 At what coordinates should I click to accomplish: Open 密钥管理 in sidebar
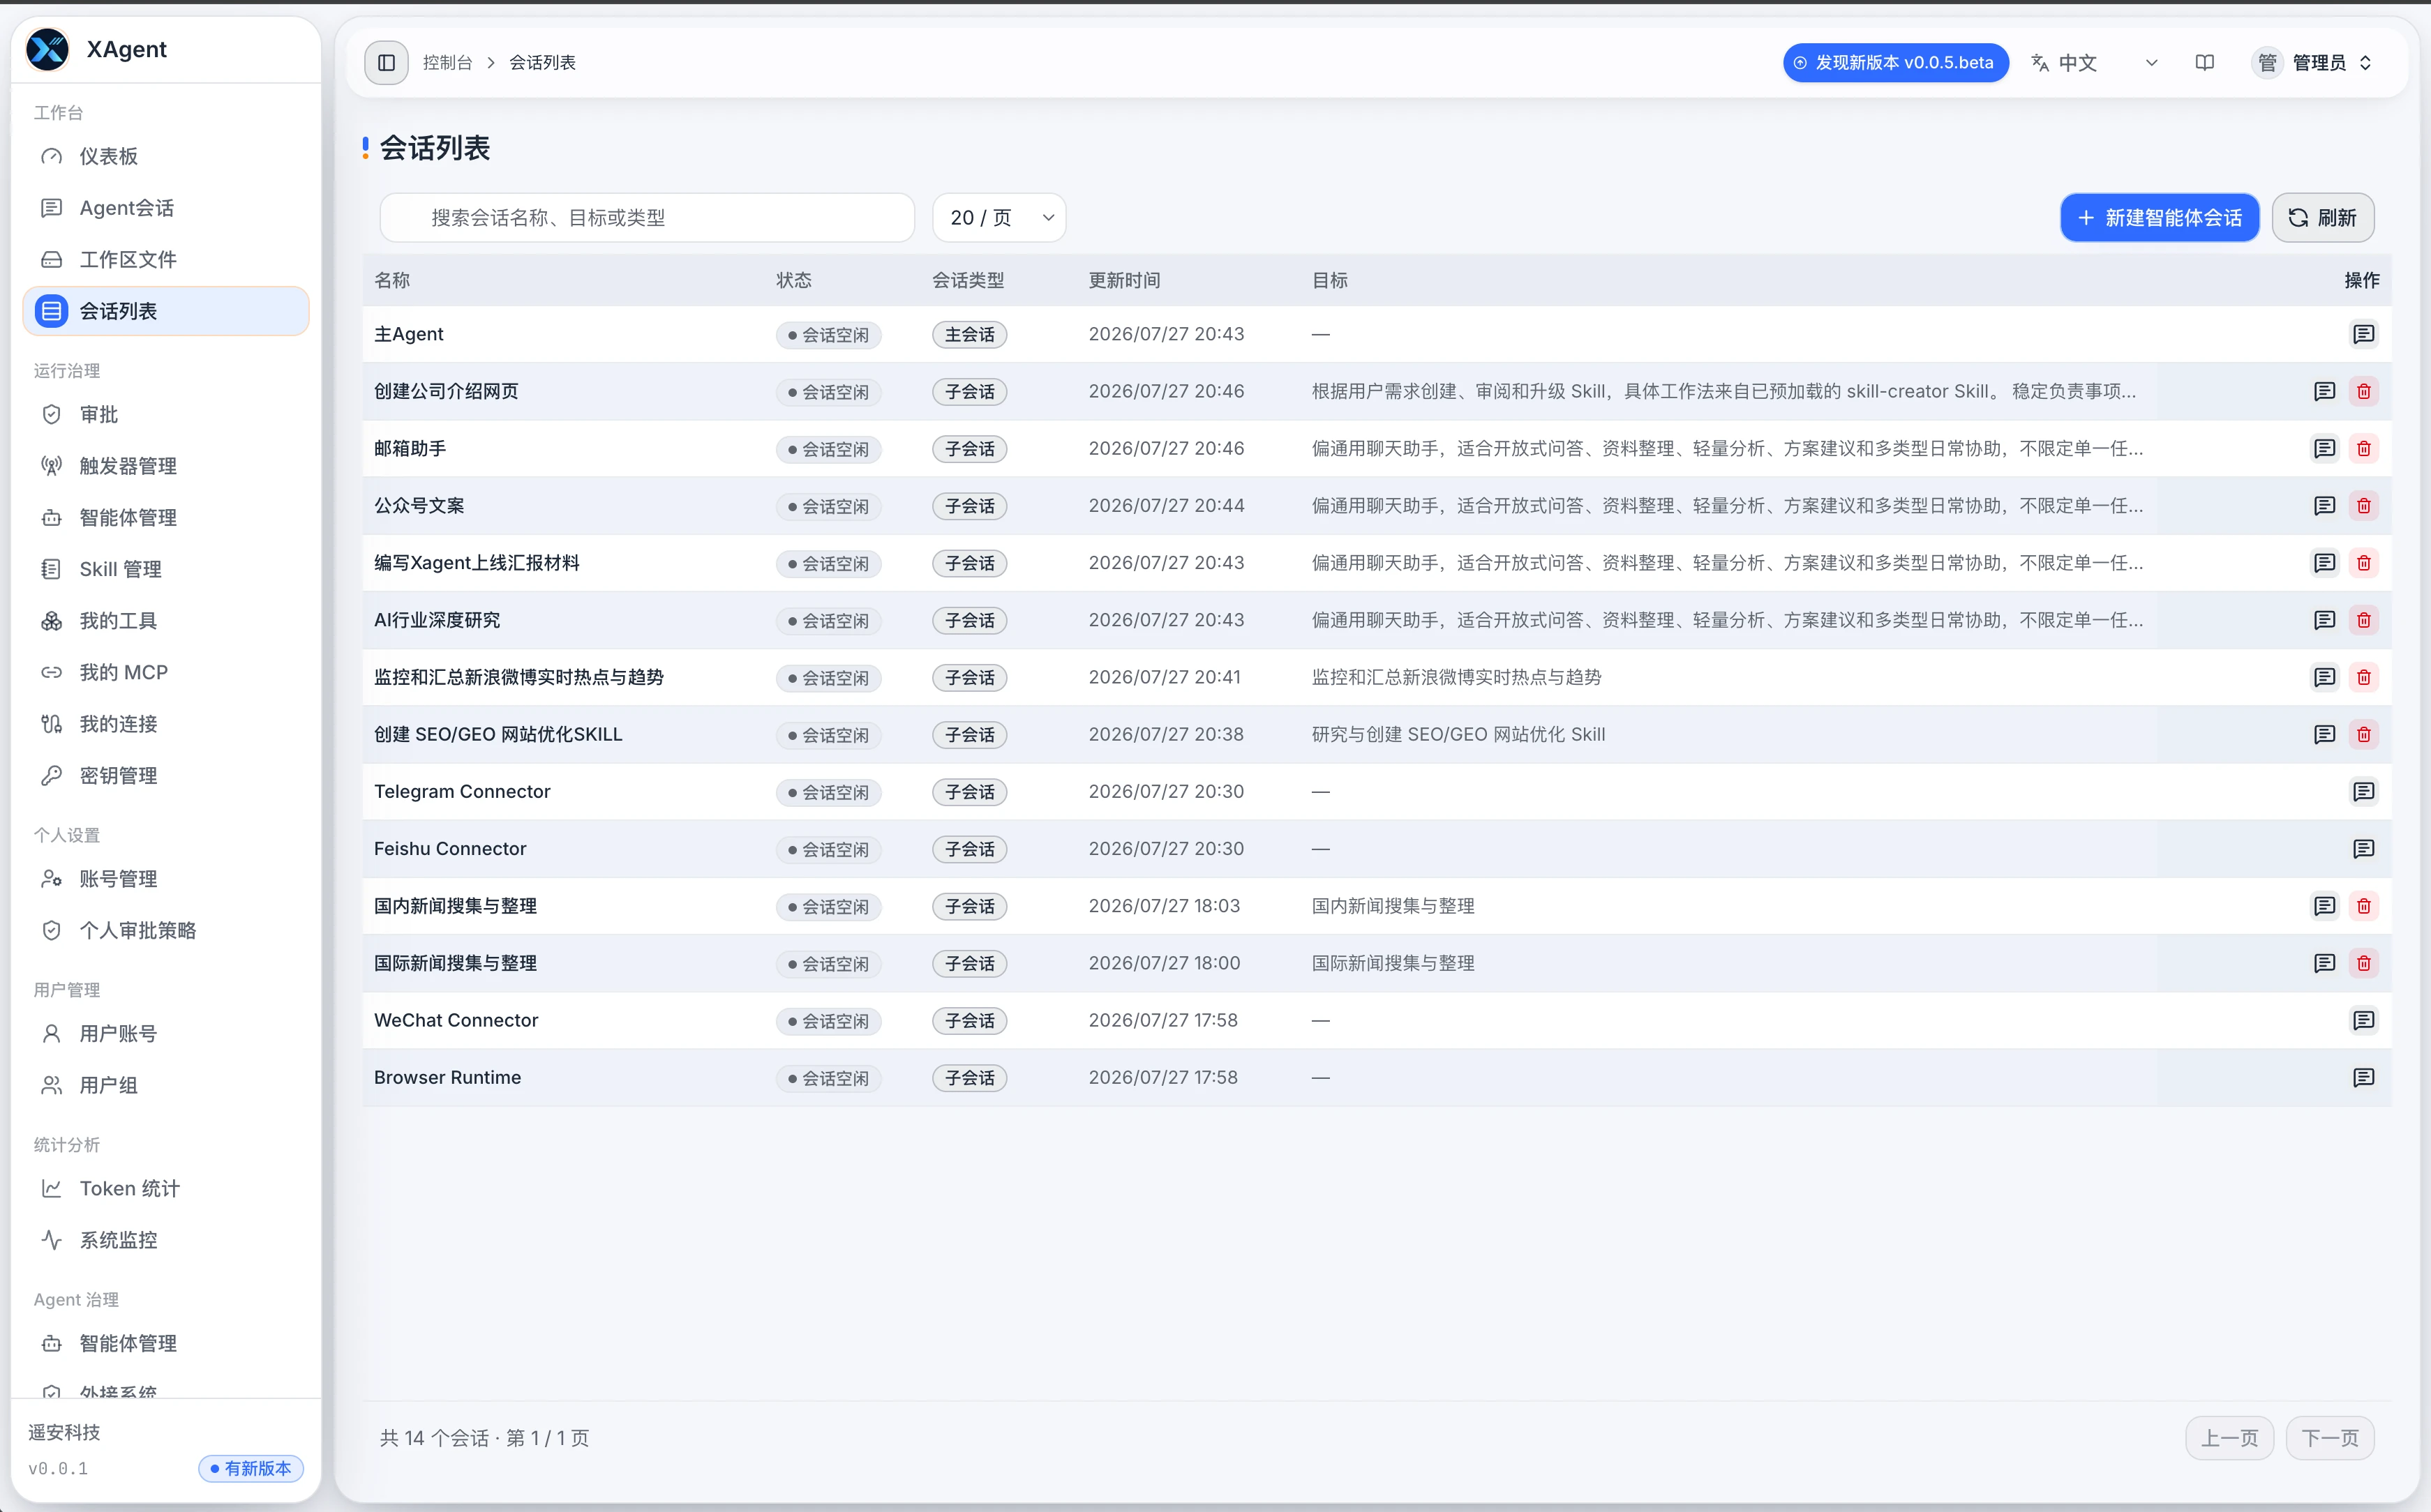click(x=165, y=775)
